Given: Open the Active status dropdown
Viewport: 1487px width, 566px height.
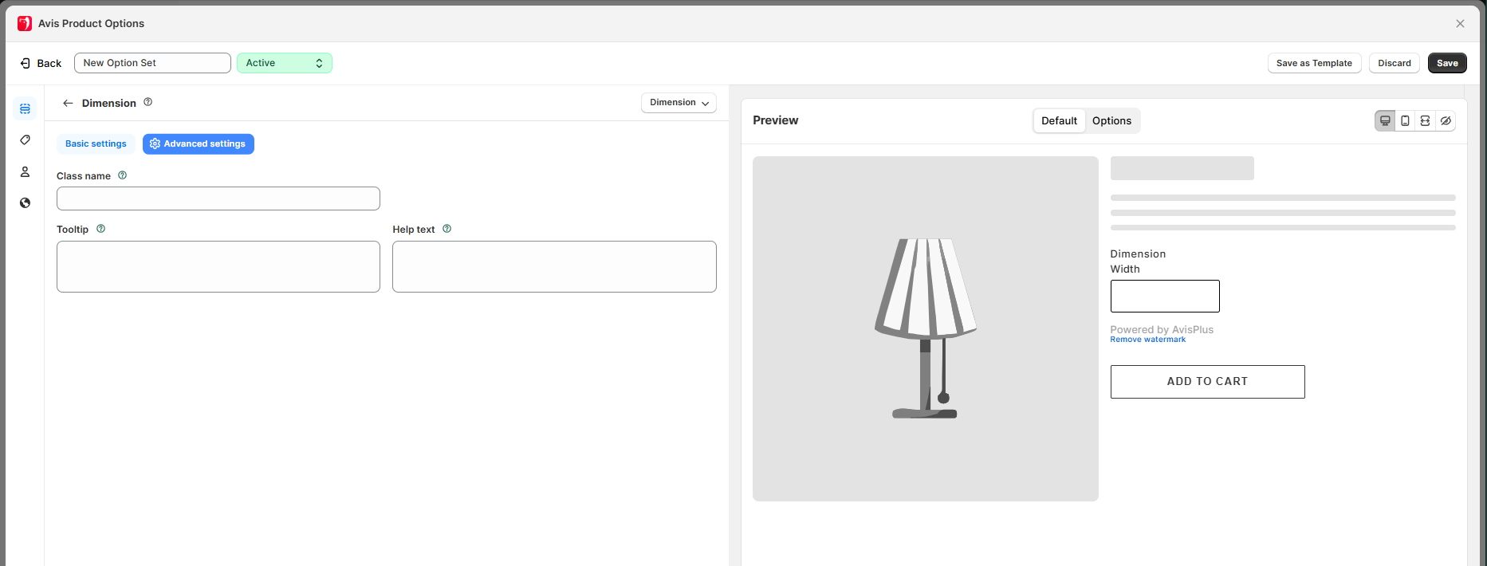Looking at the screenshot, I should (x=284, y=63).
